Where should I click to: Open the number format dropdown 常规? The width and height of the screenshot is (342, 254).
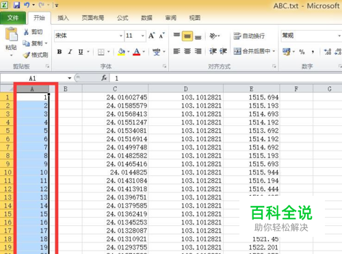(x=339, y=36)
